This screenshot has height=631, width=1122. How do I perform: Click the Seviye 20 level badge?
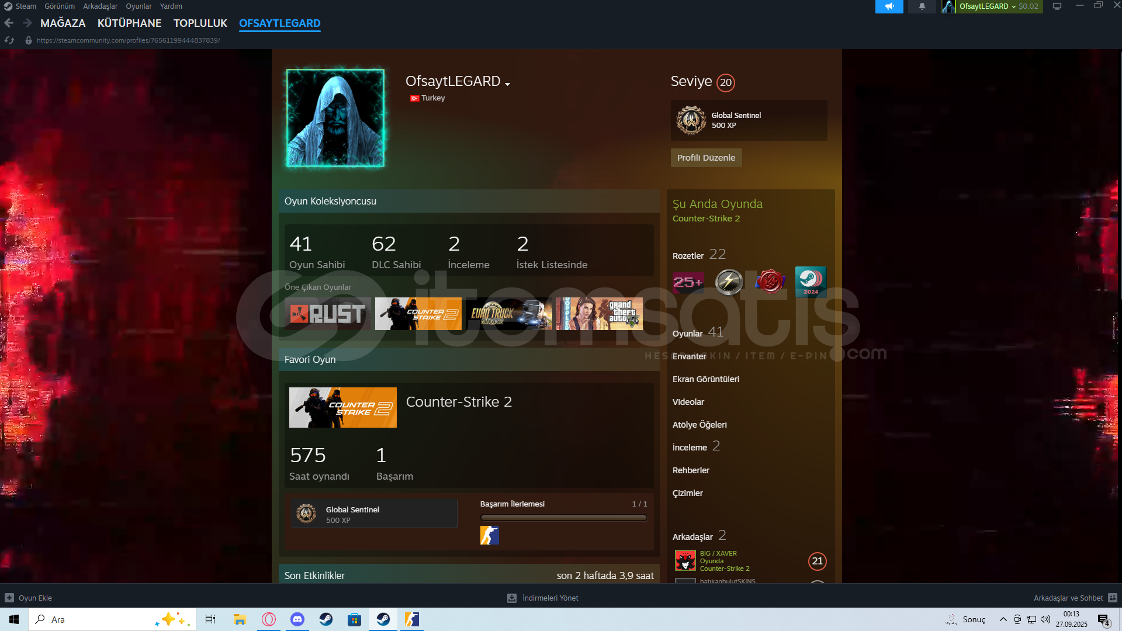pos(725,82)
